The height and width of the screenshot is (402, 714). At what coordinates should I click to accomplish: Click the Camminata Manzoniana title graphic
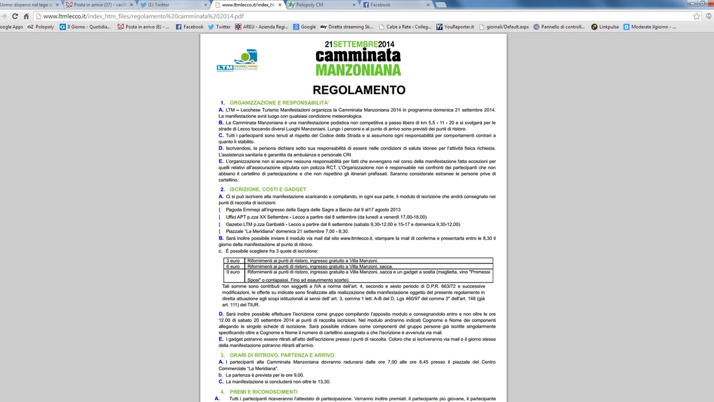coord(358,58)
